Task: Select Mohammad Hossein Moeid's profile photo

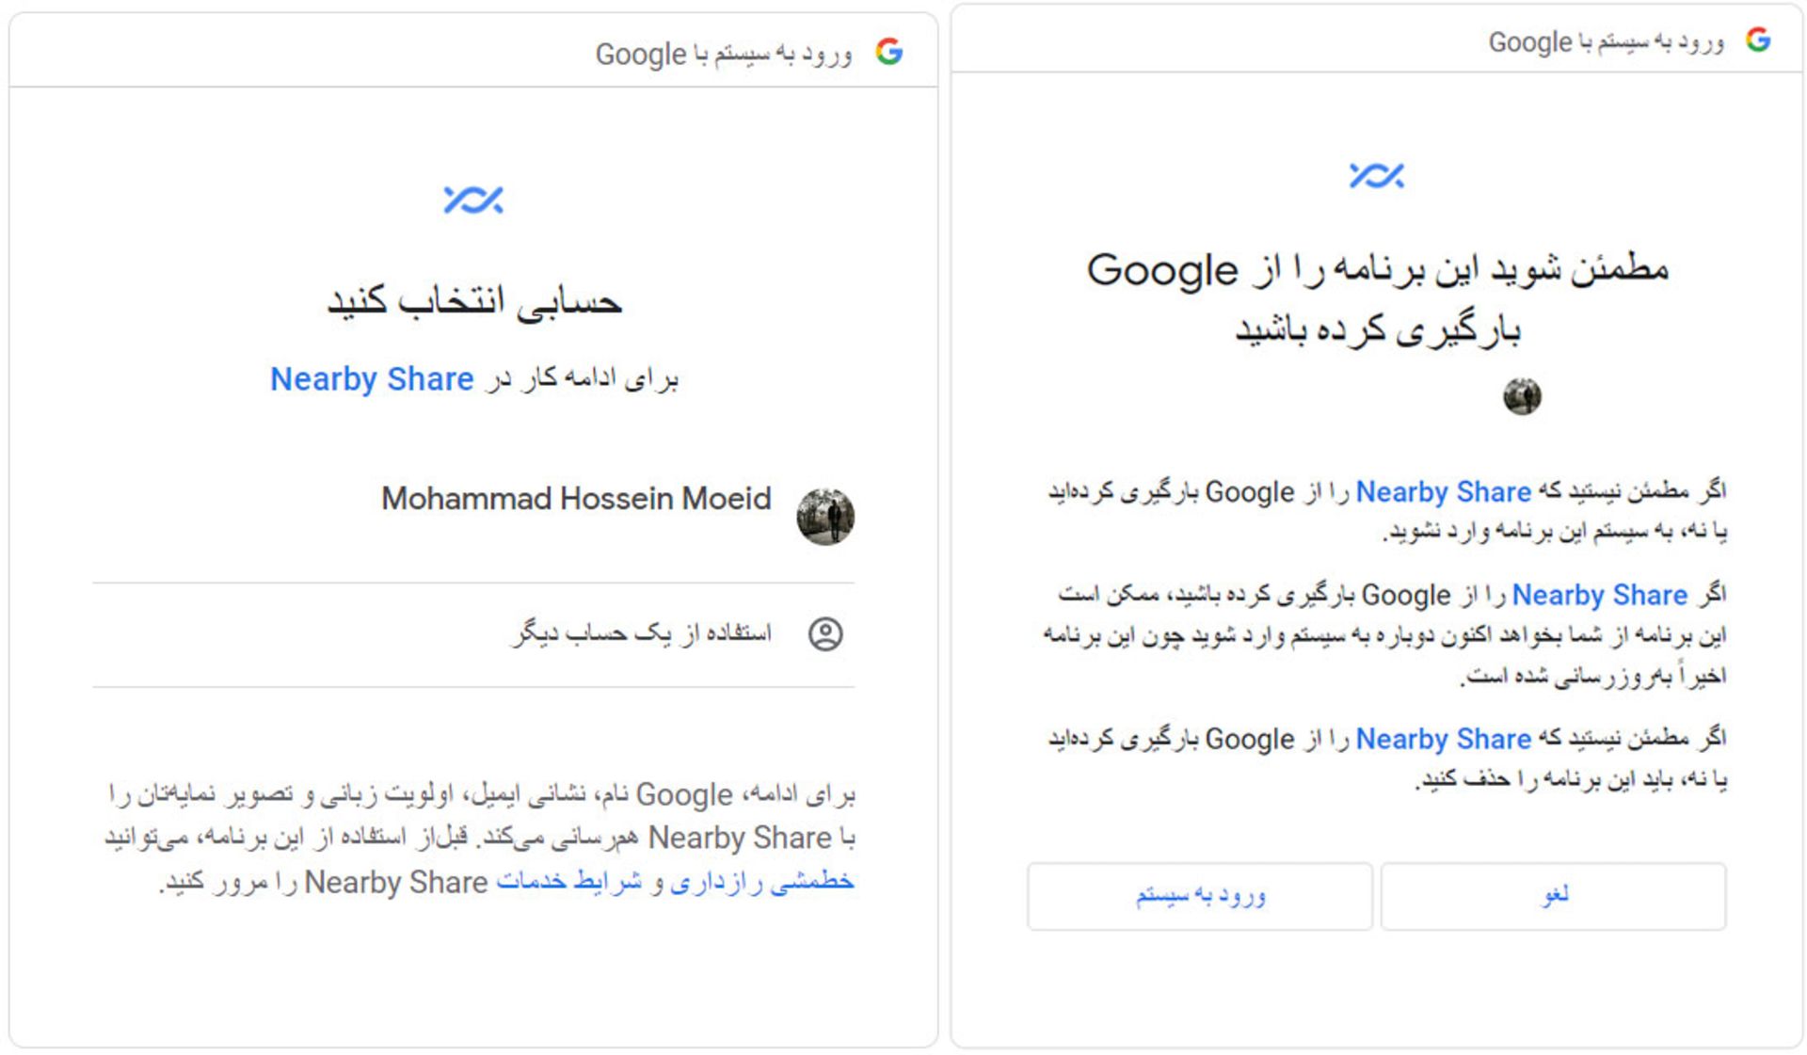Action: coord(825,516)
